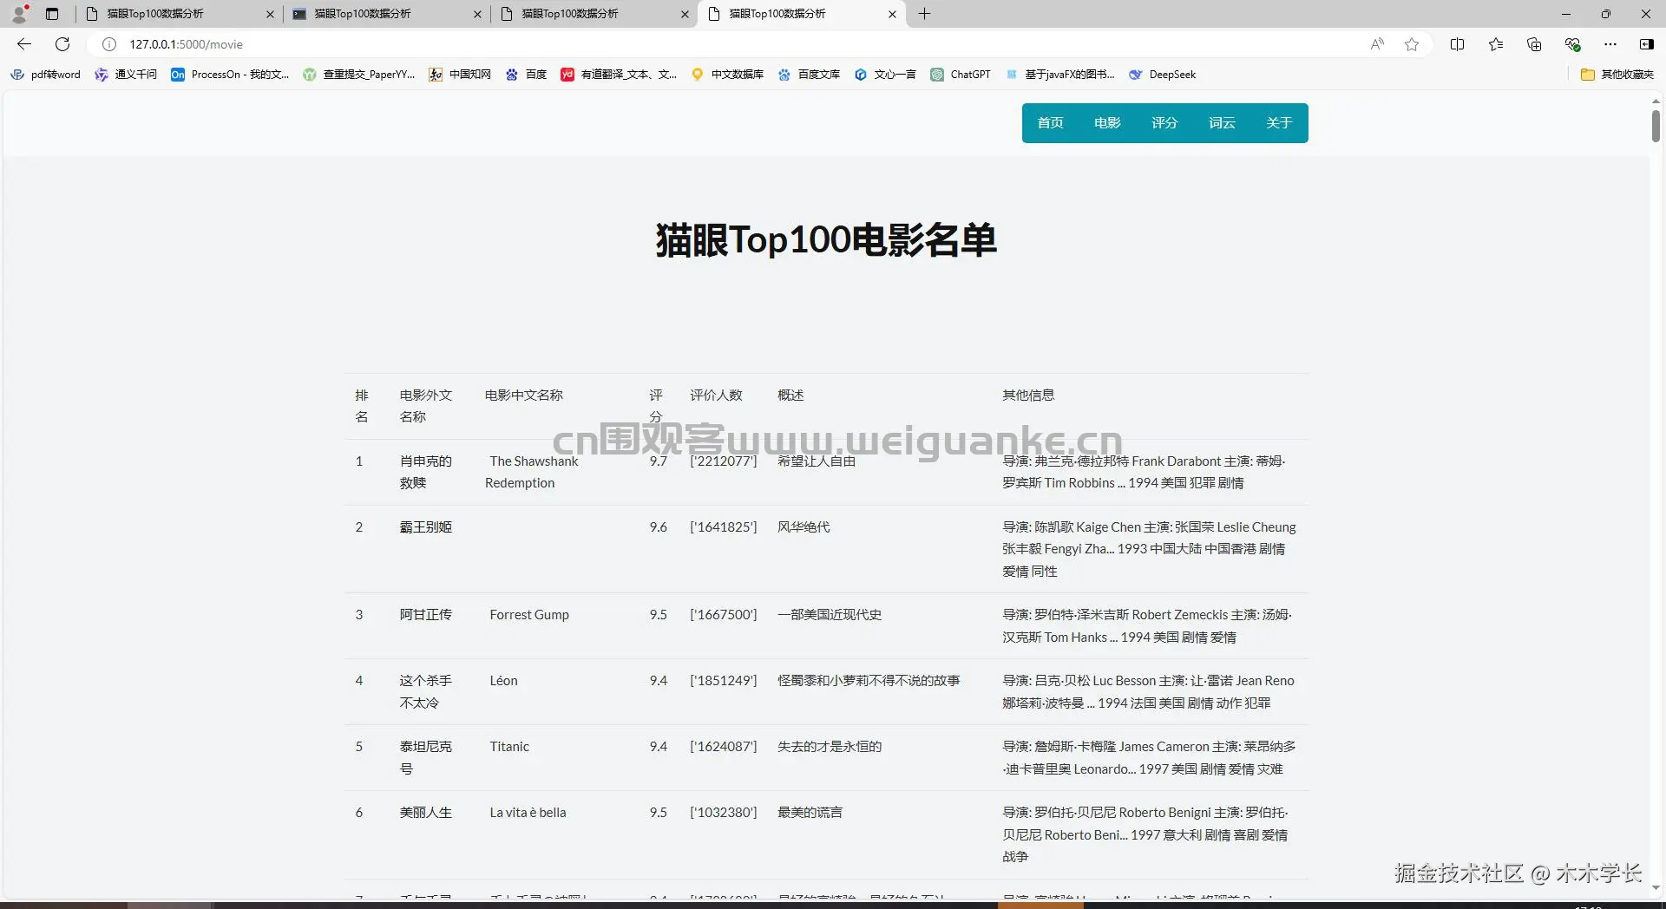
Task: Open the 关于 navigation item
Action: point(1279,123)
